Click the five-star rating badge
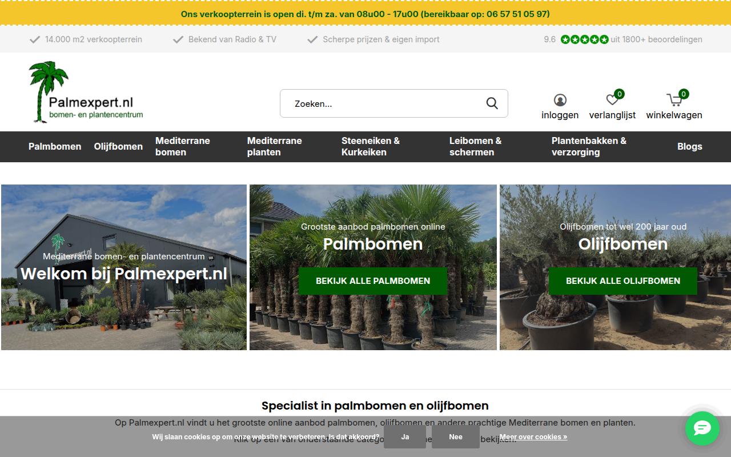 click(x=585, y=39)
